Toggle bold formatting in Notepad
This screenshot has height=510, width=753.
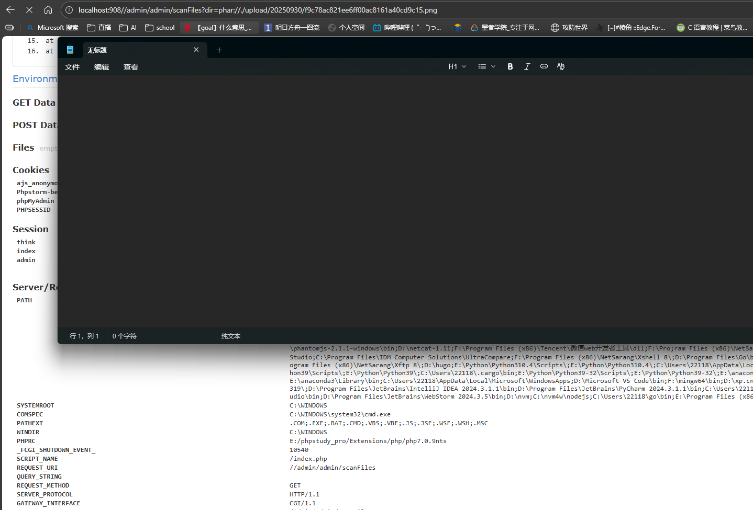point(510,66)
